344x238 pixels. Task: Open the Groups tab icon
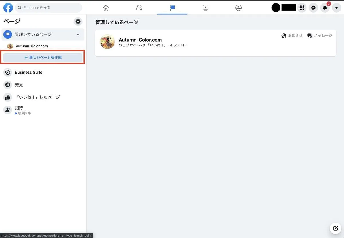[x=239, y=8]
